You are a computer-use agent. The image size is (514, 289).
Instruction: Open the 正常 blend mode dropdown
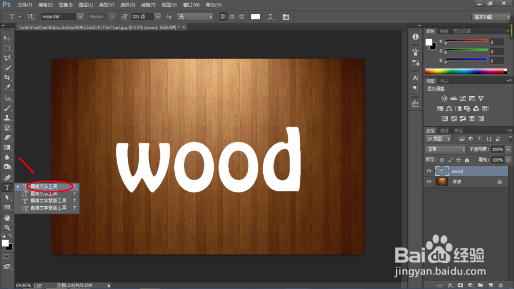pos(446,149)
